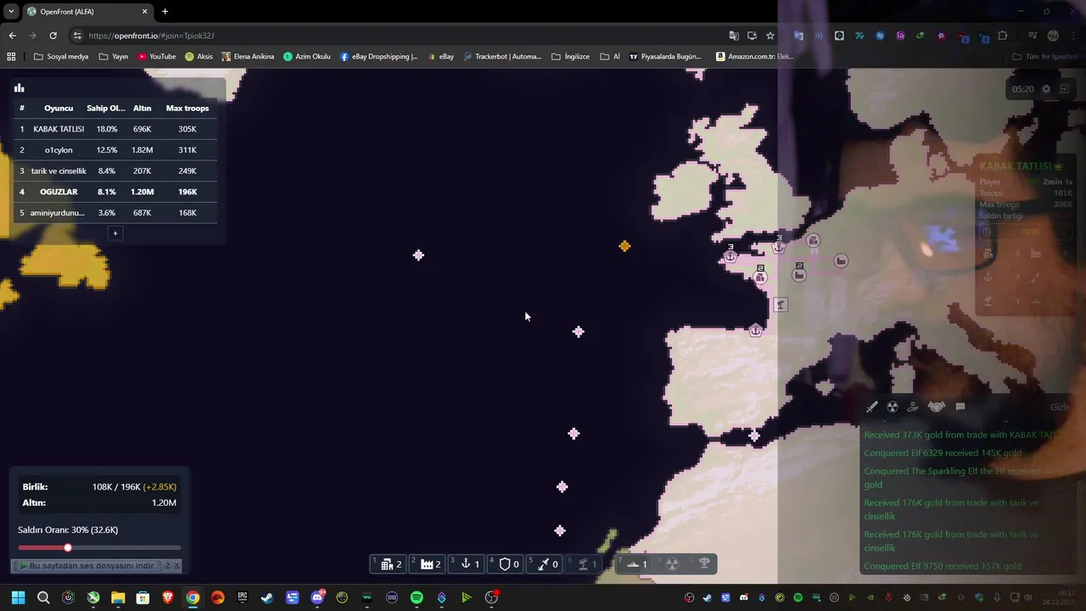Open Elena Anikina bookmark
The width and height of the screenshot is (1086, 611).
[x=248, y=57]
